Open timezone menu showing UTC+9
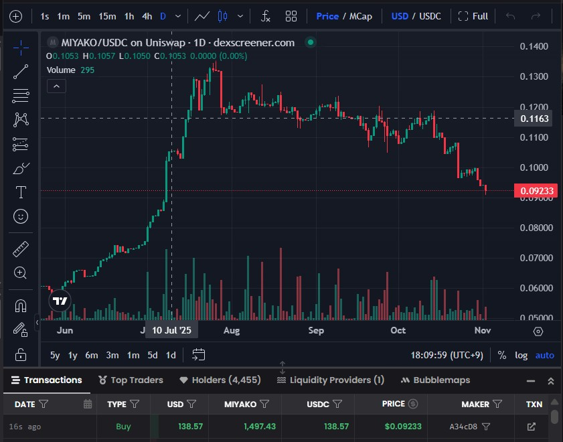 [447, 355]
